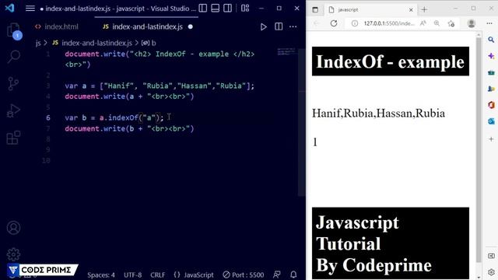Place cursor on line 6 indexOf code
Image resolution: width=498 pixels, height=280 pixels.
pyautogui.click(x=114, y=117)
